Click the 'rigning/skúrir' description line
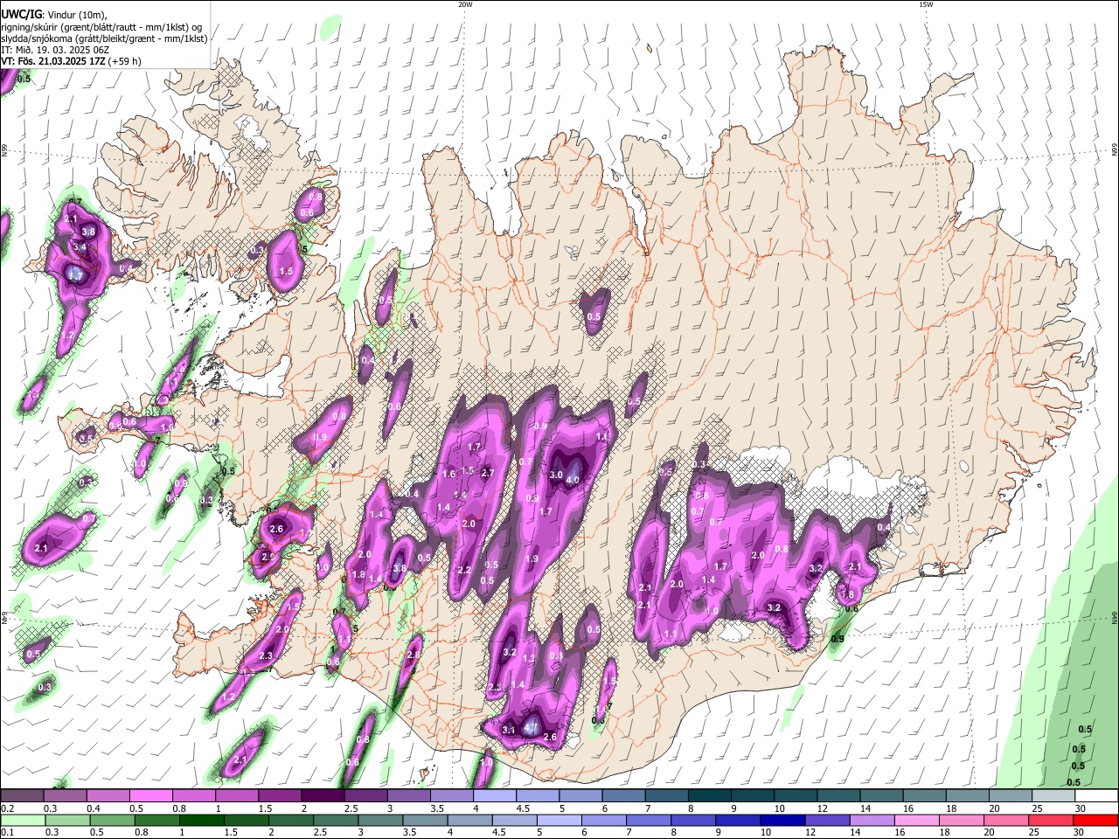 (x=101, y=27)
